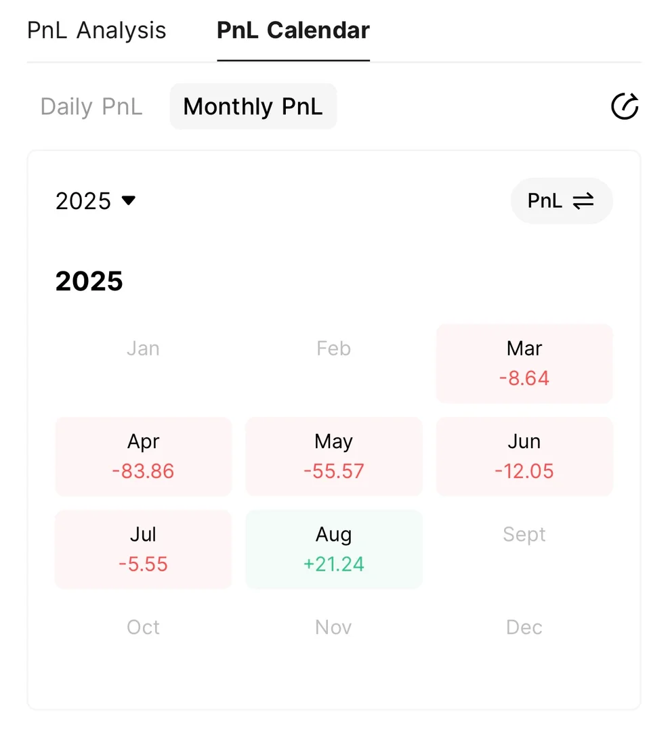The width and height of the screenshot is (668, 731).
Task: Select the Oct month label
Action: 143,627
